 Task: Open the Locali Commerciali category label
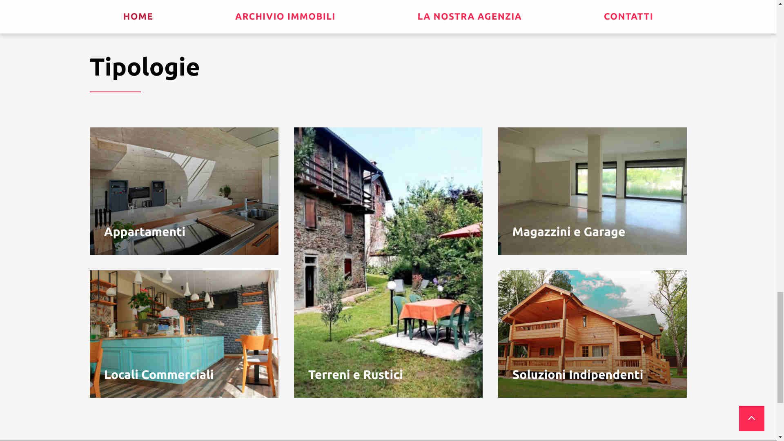tap(159, 374)
